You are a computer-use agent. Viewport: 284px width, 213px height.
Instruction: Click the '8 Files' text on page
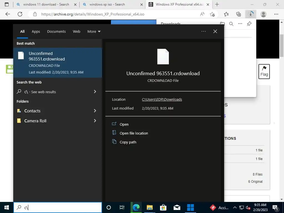point(258,174)
